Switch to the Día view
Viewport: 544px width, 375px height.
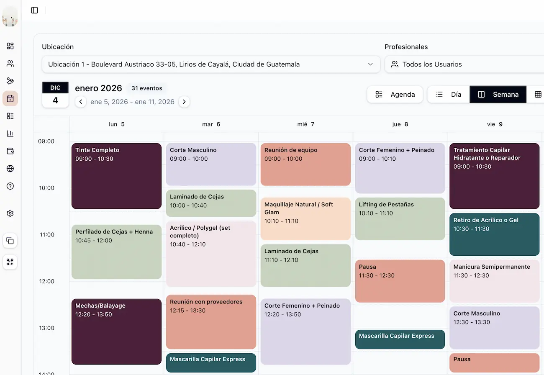[449, 95]
